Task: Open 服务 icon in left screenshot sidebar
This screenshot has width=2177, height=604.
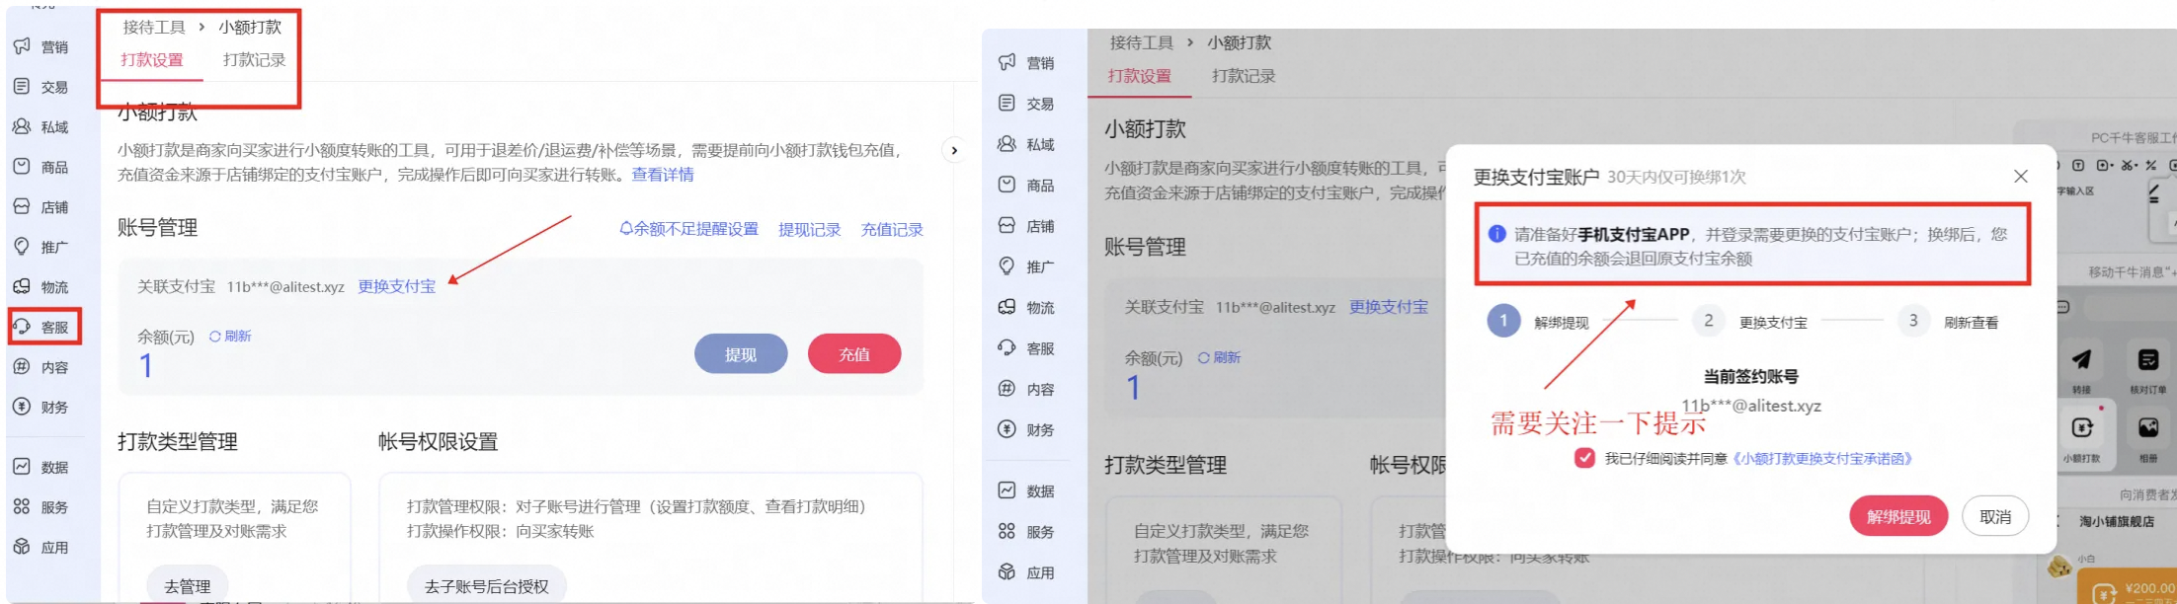Action: tap(22, 507)
